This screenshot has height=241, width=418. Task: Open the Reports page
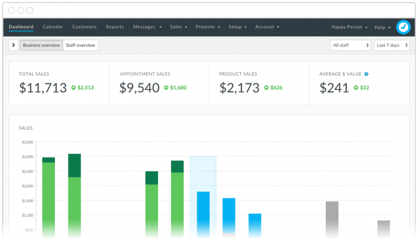coord(115,27)
